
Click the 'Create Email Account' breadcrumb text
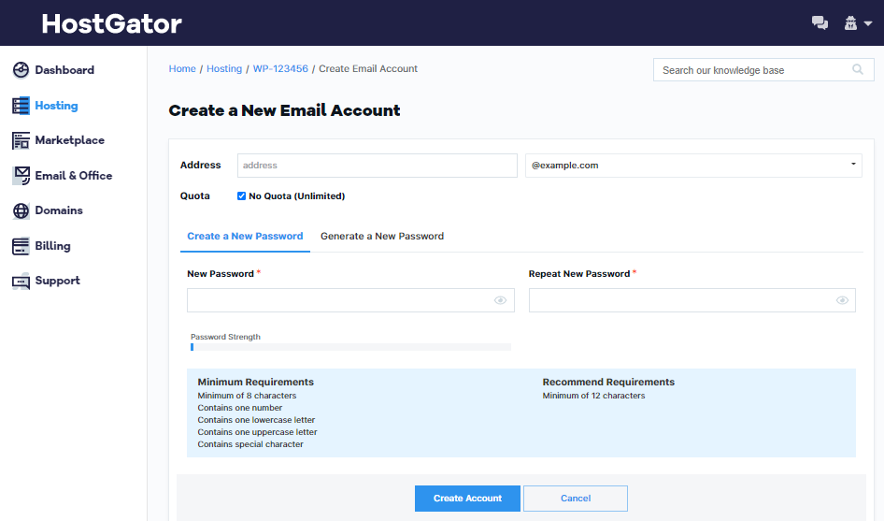(x=368, y=69)
